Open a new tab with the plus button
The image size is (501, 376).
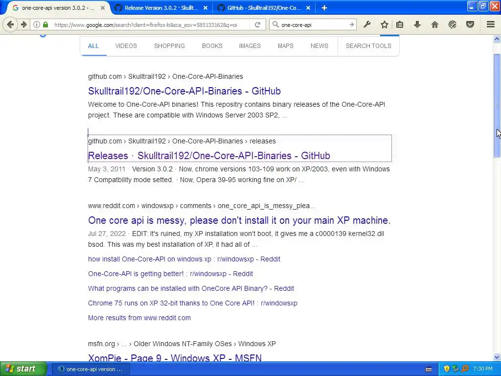point(324,8)
